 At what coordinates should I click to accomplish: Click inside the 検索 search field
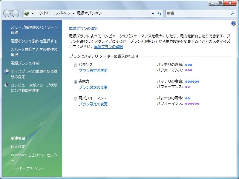point(198,13)
